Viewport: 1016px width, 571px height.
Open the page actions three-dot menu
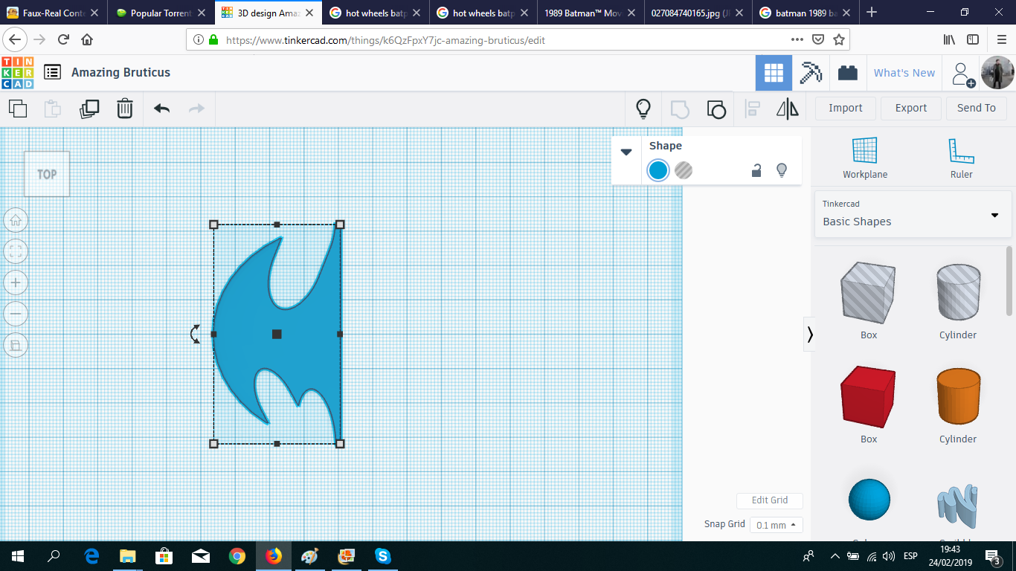[x=797, y=40]
